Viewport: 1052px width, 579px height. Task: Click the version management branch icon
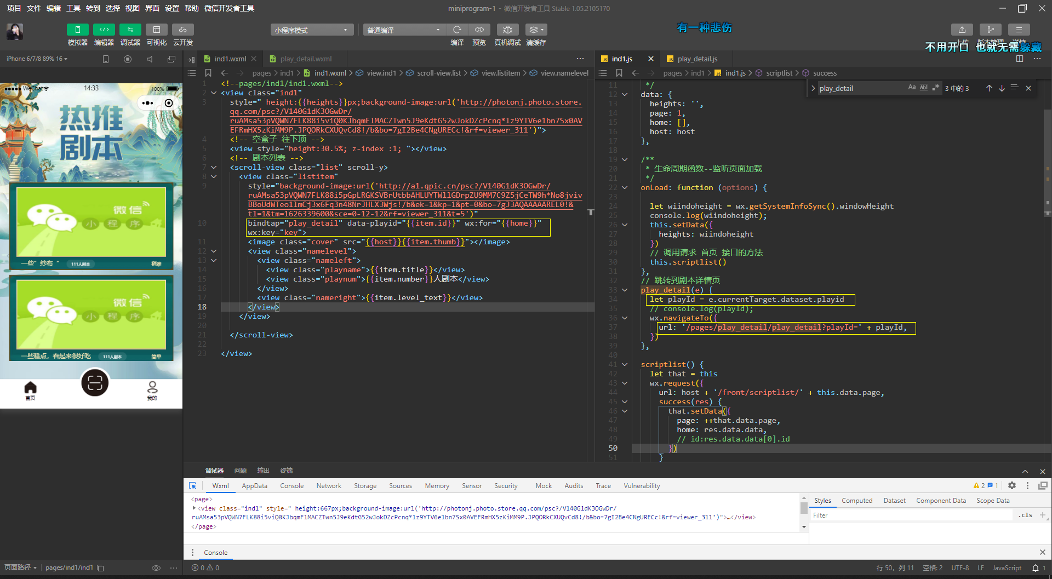point(991,30)
